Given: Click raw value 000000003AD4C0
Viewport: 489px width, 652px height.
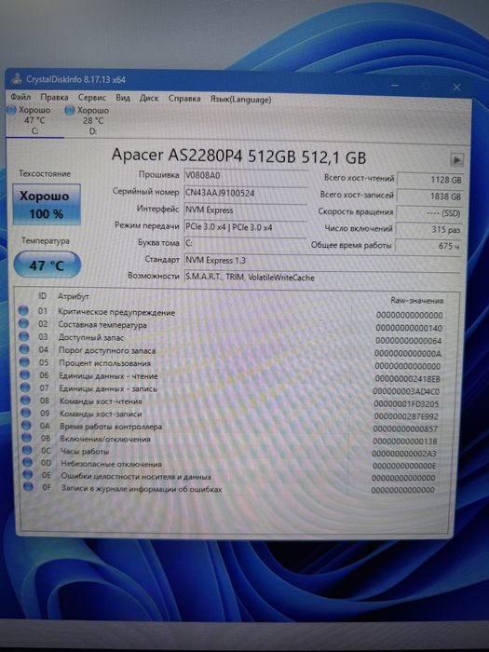Looking at the screenshot, I should point(406,392).
